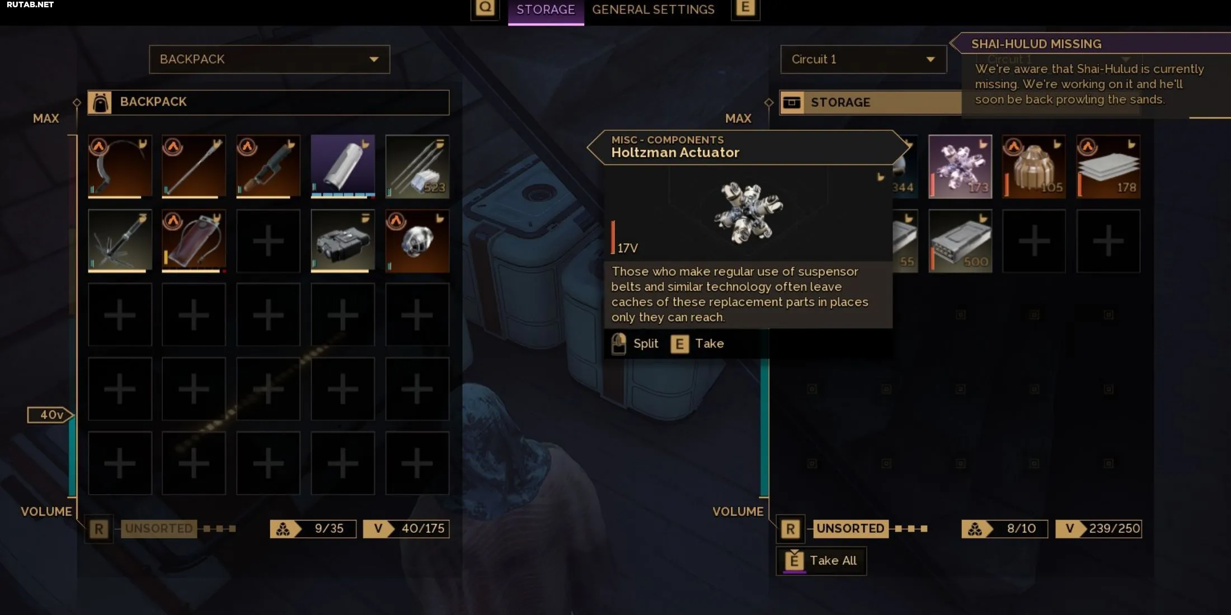Select the binoculars item in backpack

point(342,241)
